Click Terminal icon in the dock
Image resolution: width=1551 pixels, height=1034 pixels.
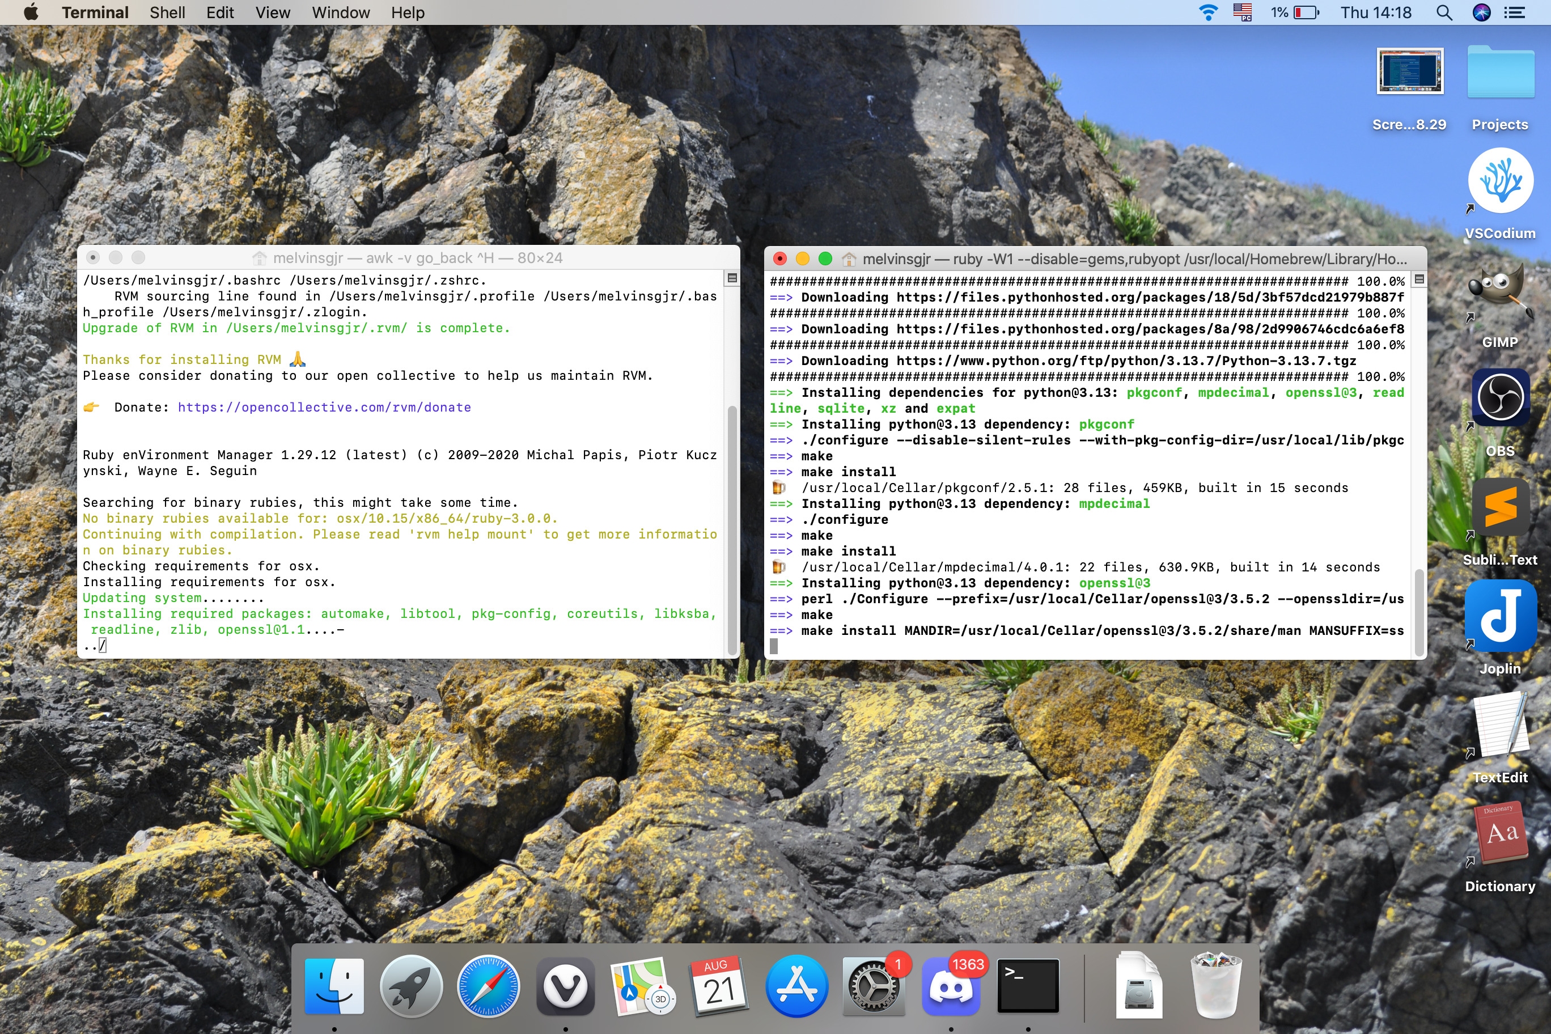click(1027, 986)
